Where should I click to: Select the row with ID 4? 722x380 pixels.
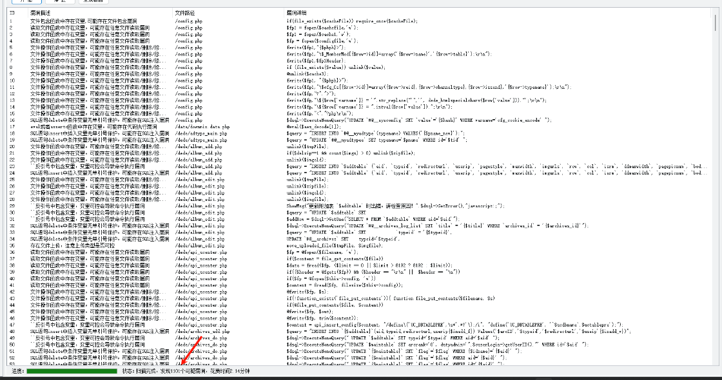[x=359, y=41]
